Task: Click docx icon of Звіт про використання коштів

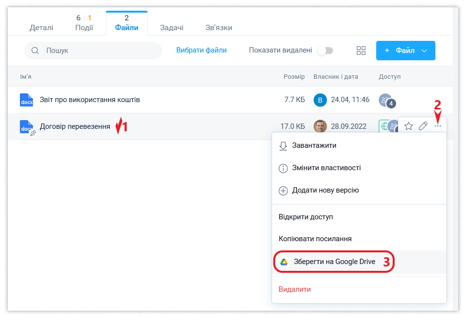Action: 26,100
